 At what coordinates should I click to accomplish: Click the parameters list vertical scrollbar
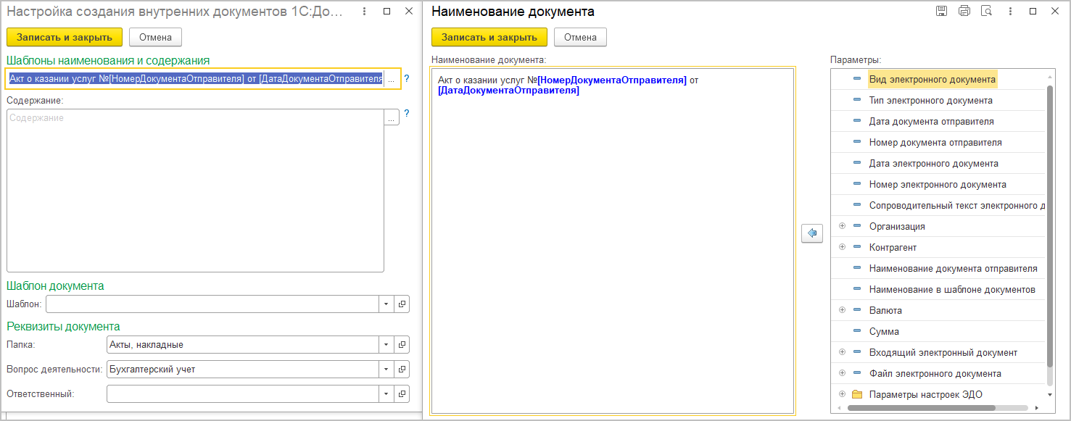pyautogui.click(x=1050, y=225)
